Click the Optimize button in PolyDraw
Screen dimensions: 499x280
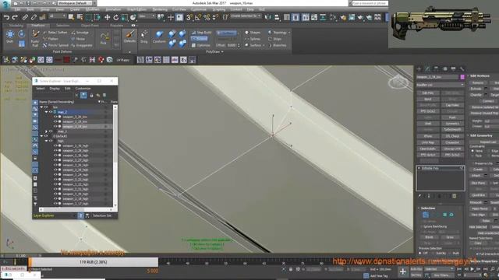point(200,45)
